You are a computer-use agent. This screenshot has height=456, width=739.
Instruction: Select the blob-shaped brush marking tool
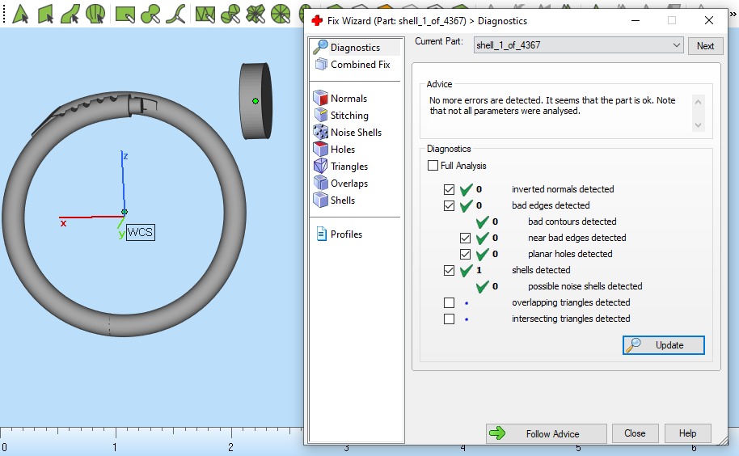[150, 14]
